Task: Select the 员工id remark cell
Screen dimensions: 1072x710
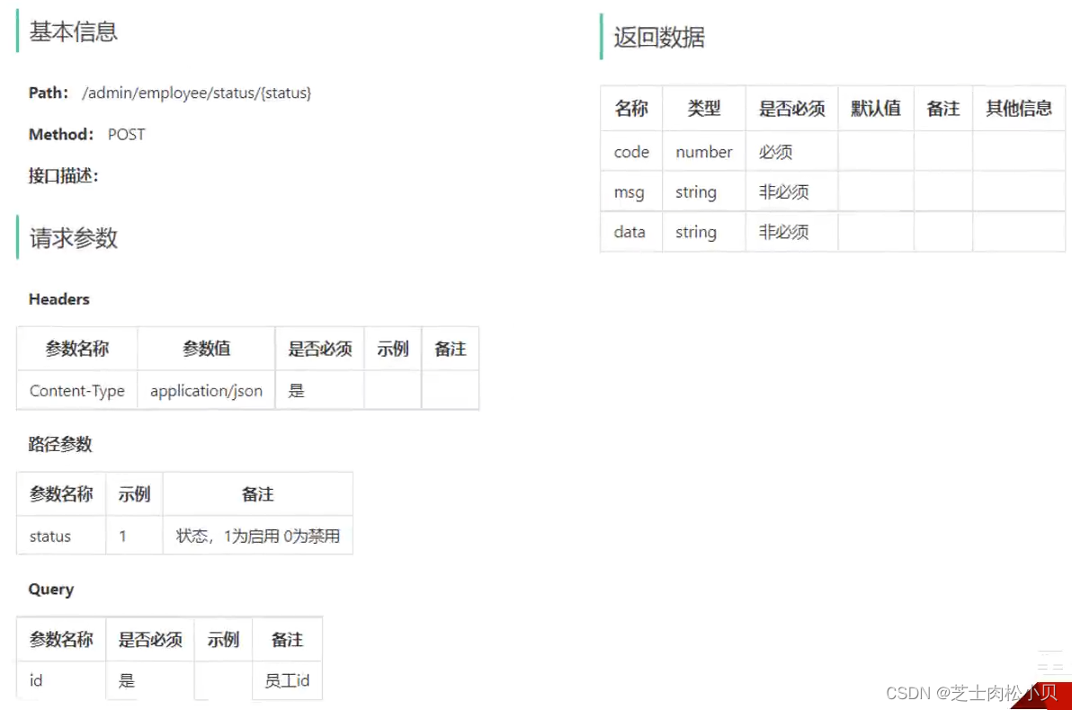Action: click(x=287, y=680)
